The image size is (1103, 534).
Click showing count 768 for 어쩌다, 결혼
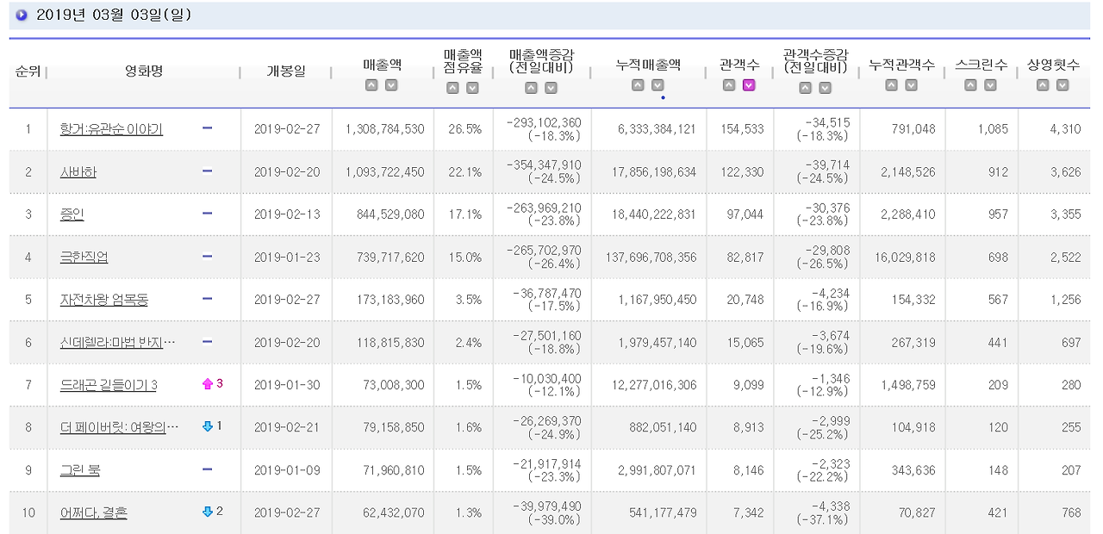pos(1071,513)
